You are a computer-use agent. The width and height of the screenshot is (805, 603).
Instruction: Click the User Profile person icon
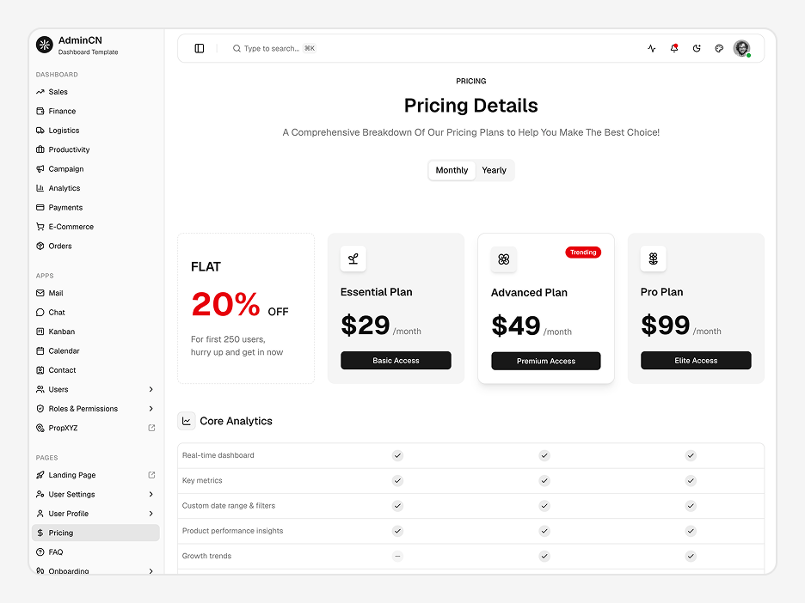40,514
